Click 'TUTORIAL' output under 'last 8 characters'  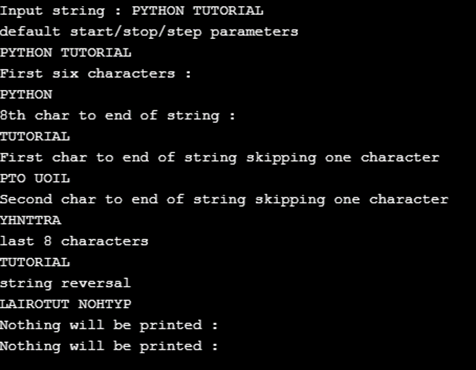click(x=35, y=262)
